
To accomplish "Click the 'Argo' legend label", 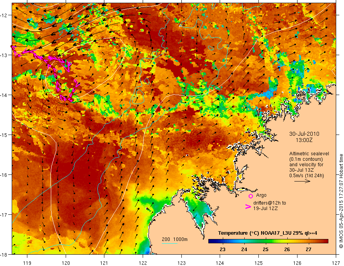I will click(x=261, y=195).
